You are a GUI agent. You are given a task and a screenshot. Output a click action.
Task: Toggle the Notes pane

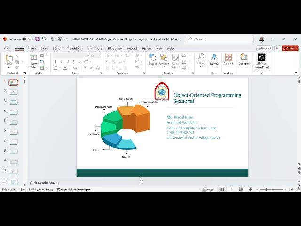(208, 189)
